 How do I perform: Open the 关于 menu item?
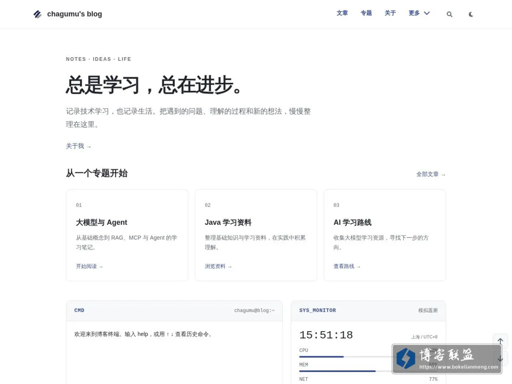390,13
